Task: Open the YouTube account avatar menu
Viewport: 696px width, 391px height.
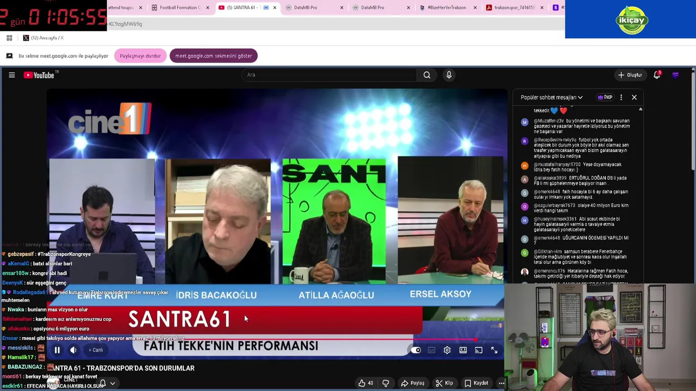Action: (675, 75)
